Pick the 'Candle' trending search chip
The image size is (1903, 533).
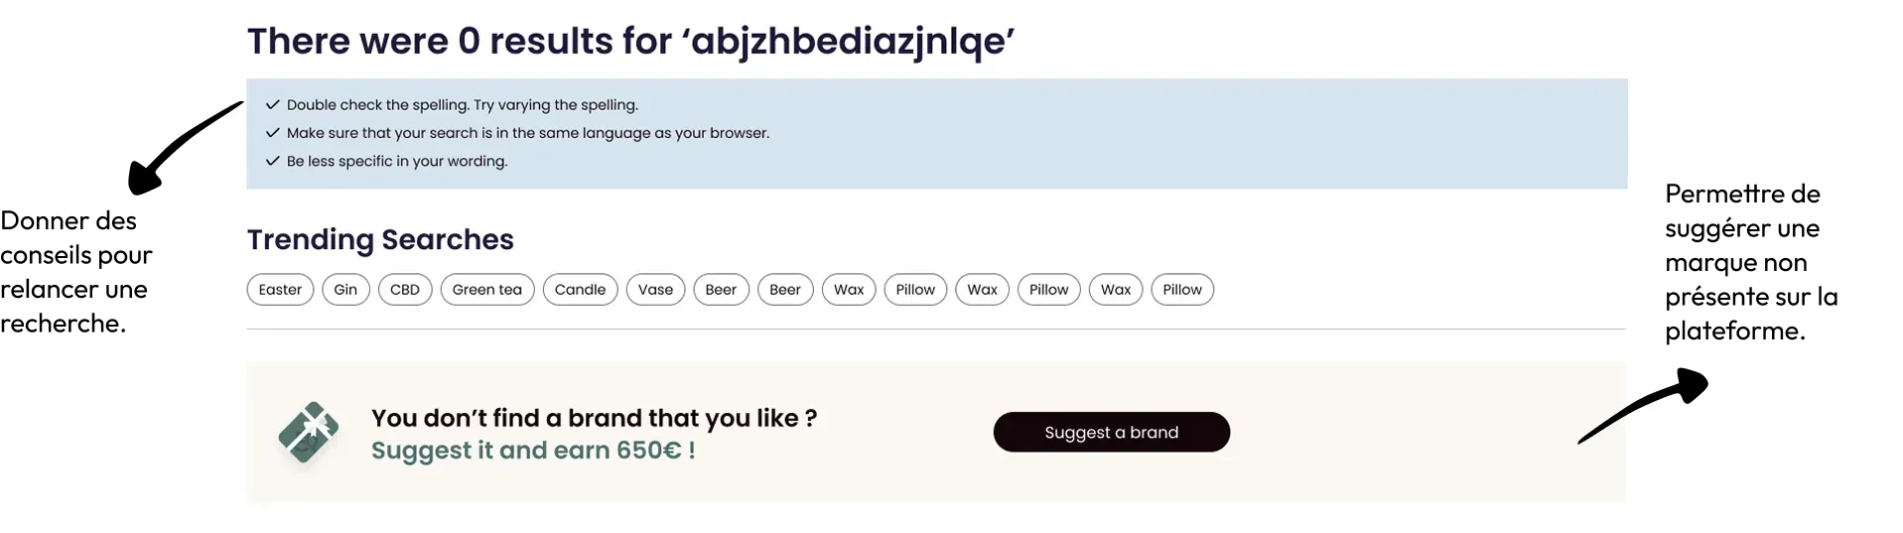point(580,290)
